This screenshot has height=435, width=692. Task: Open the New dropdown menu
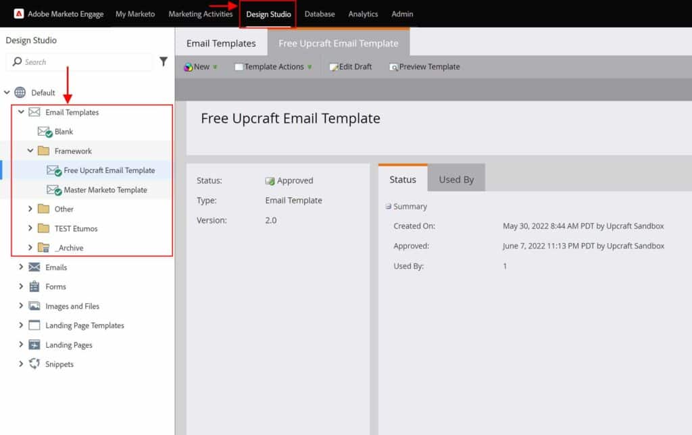(x=216, y=67)
